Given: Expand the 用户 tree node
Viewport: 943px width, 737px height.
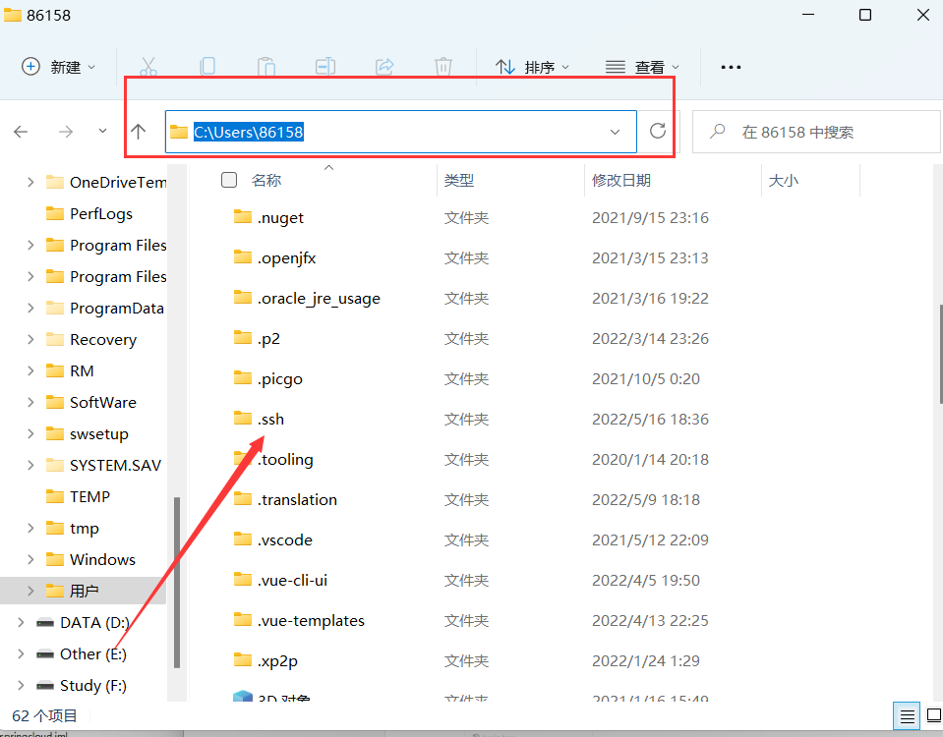Looking at the screenshot, I should pos(30,591).
